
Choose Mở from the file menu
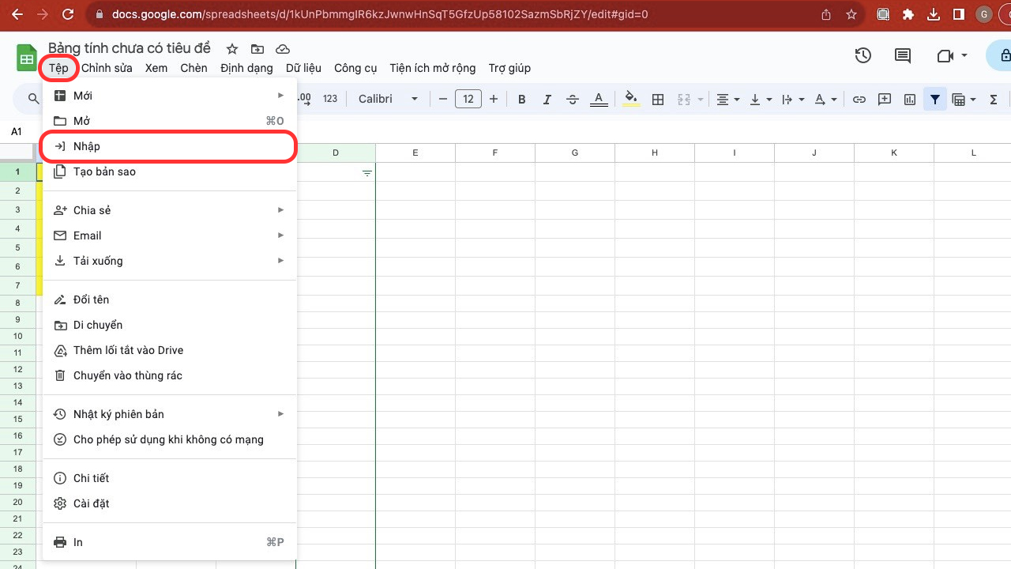pyautogui.click(x=170, y=121)
